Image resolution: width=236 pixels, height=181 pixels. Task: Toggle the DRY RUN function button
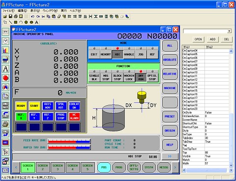tap(141, 77)
